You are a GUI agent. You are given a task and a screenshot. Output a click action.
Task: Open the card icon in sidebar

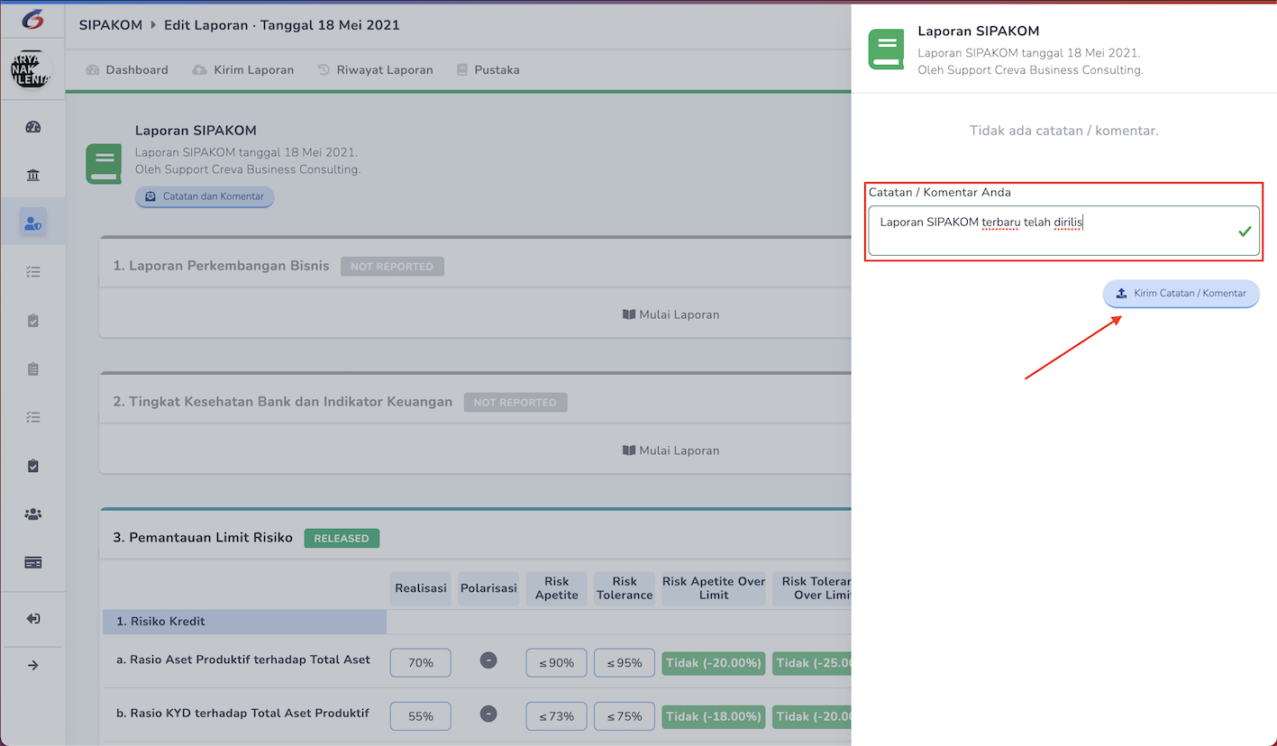click(x=33, y=563)
